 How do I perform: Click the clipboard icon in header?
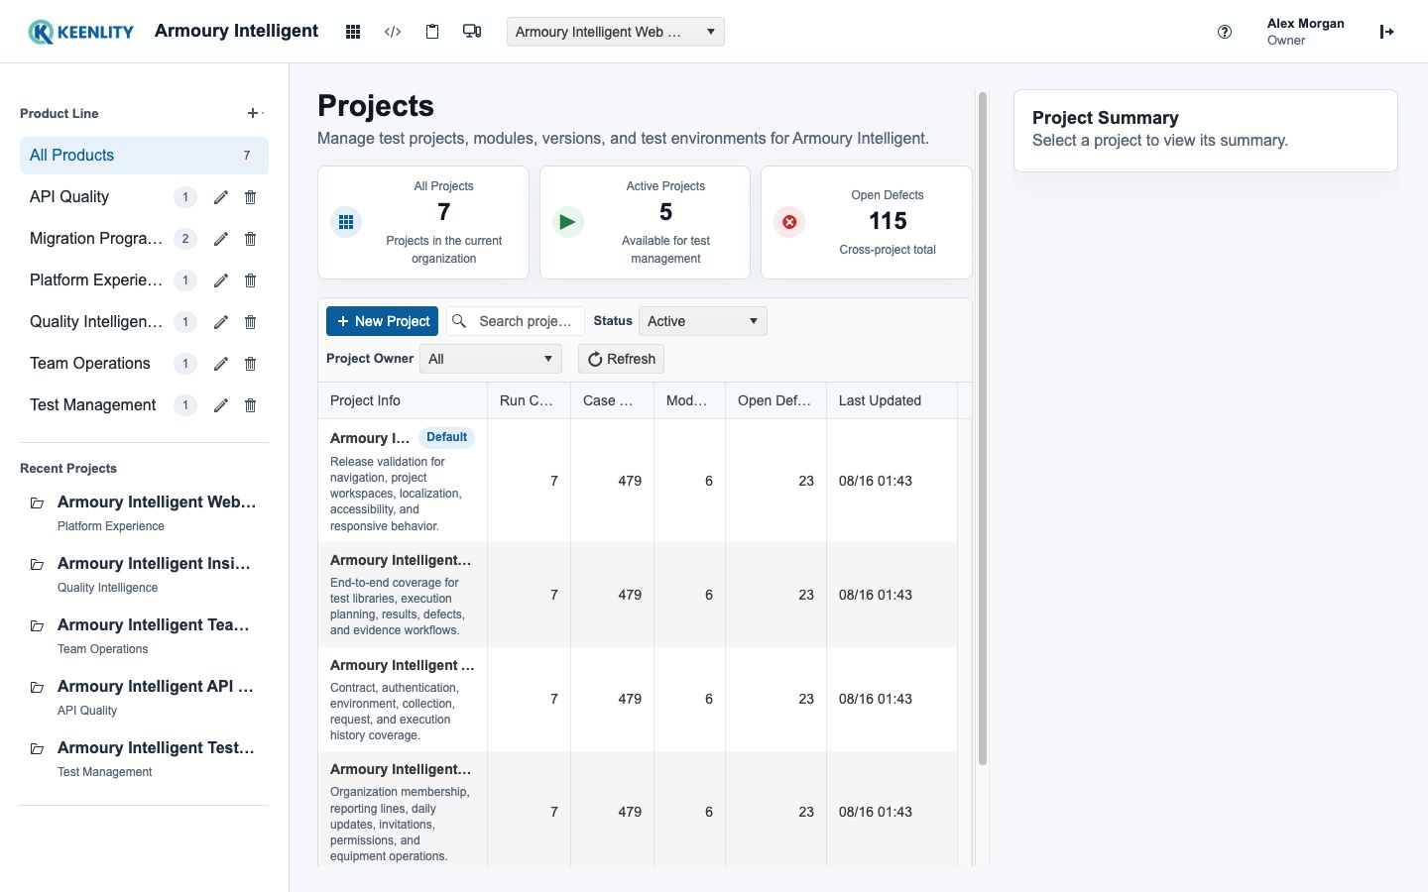point(432,32)
